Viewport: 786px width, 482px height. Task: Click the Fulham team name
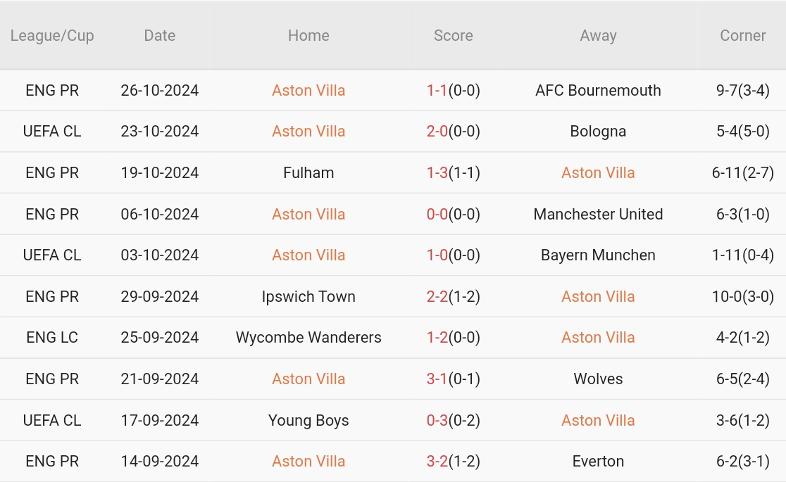(x=308, y=173)
